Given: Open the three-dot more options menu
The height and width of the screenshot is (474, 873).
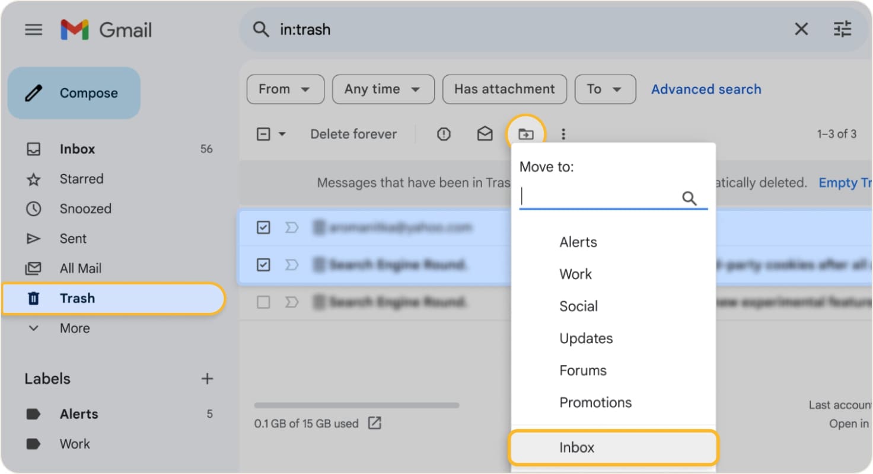Looking at the screenshot, I should [563, 134].
